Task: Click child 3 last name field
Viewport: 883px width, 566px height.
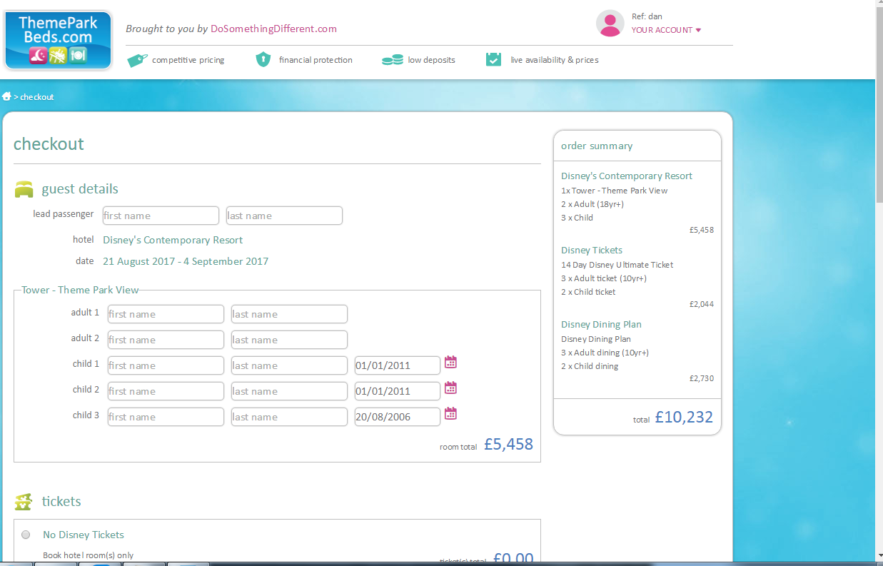Action: pos(289,417)
